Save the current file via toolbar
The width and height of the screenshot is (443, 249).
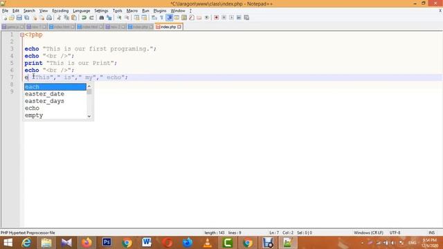[19, 17]
